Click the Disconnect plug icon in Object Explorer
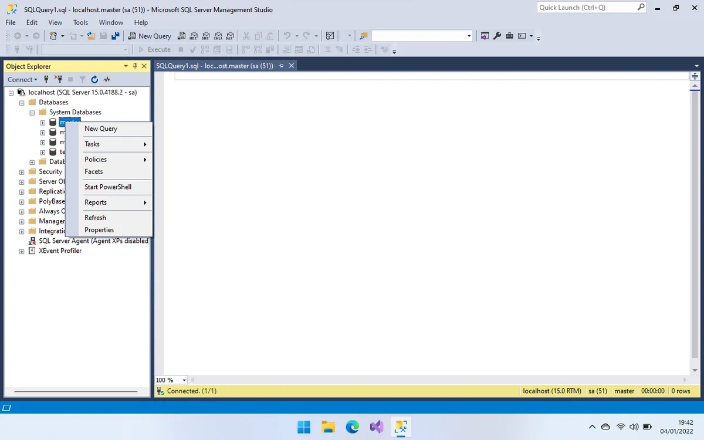The height and width of the screenshot is (440, 704). pyautogui.click(x=58, y=79)
